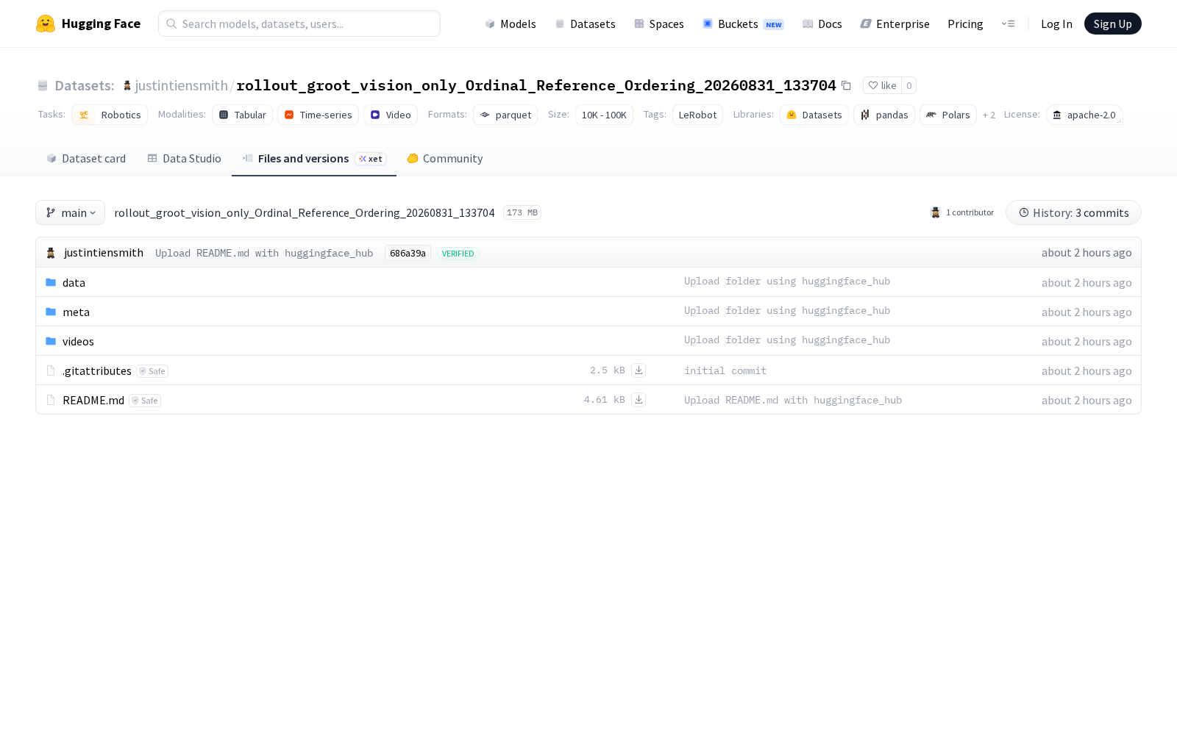Viewport: 1177px width, 735px height.
Task: Click the Sign Up button
Action: (x=1112, y=24)
